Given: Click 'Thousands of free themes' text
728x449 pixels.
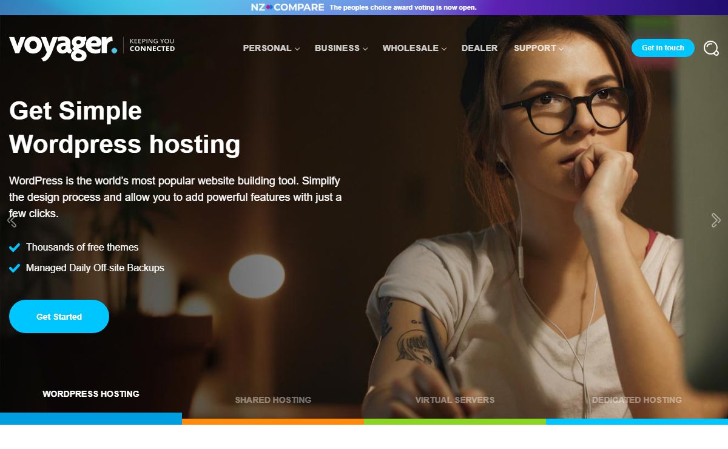Looking at the screenshot, I should tap(83, 247).
